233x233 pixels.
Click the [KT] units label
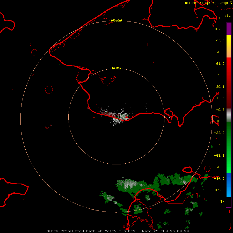point(221,18)
